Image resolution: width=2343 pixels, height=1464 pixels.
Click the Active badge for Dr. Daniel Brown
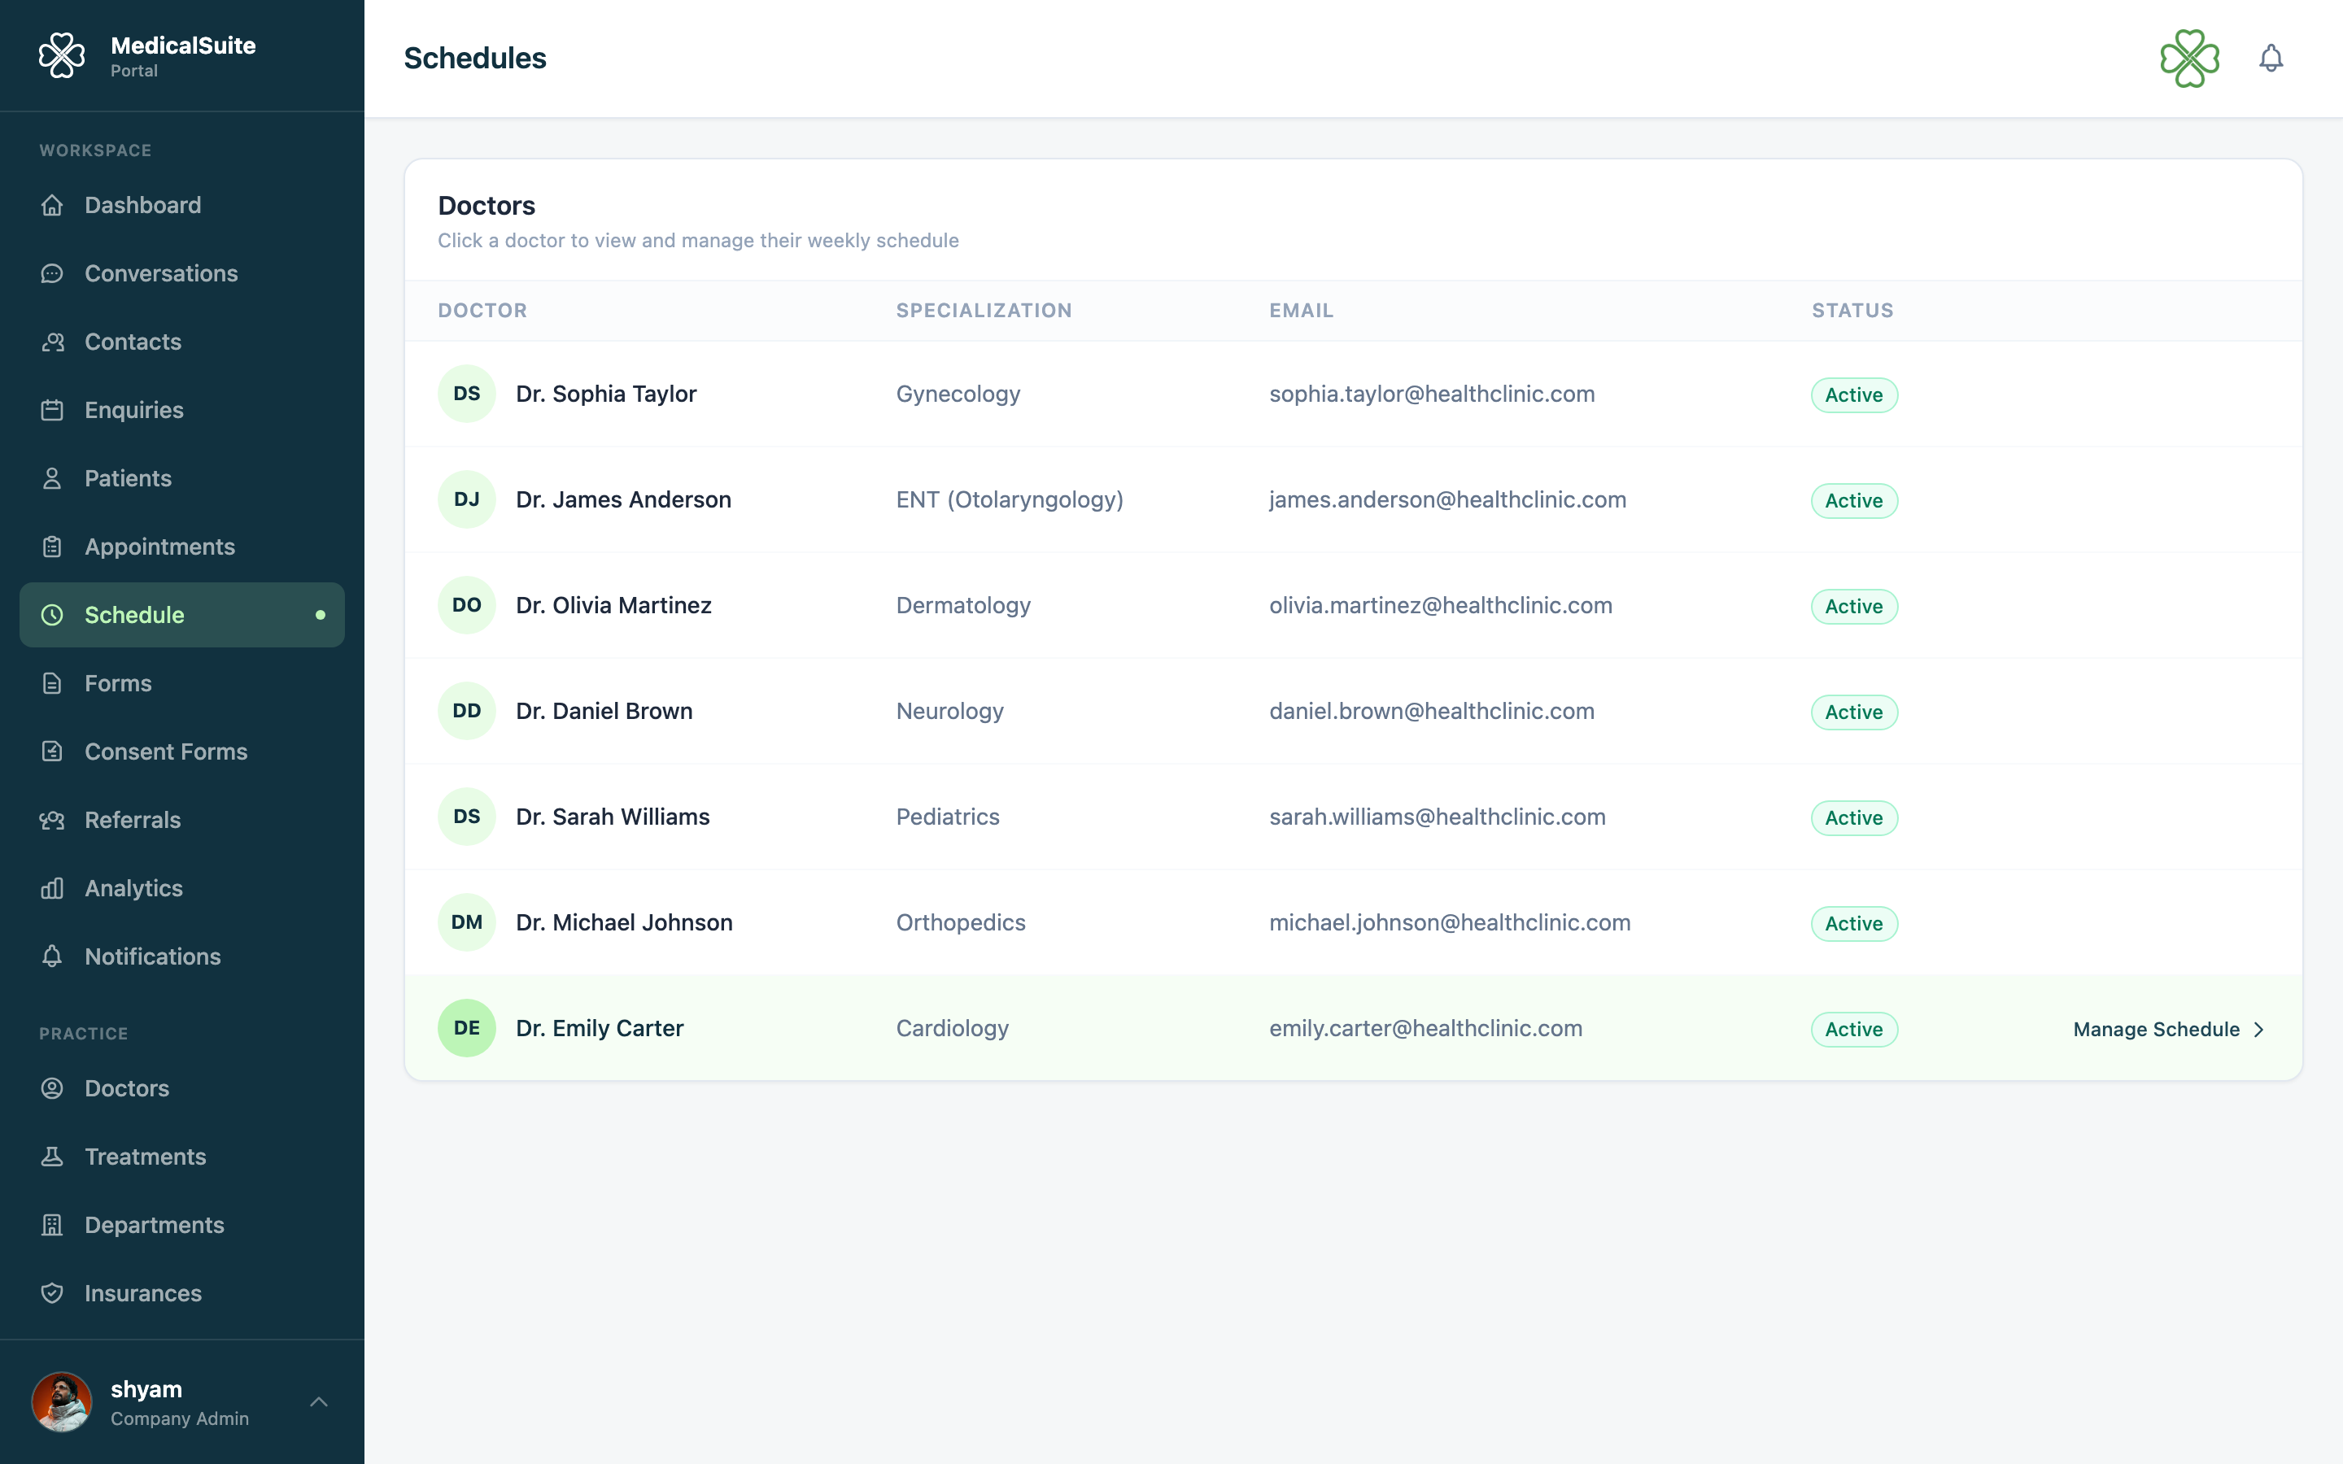click(x=1853, y=712)
